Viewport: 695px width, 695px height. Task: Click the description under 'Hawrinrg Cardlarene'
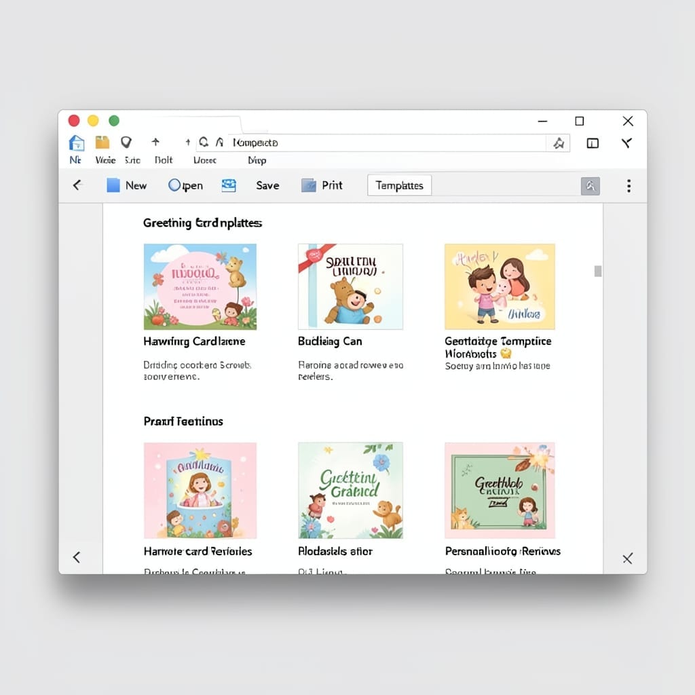point(198,371)
